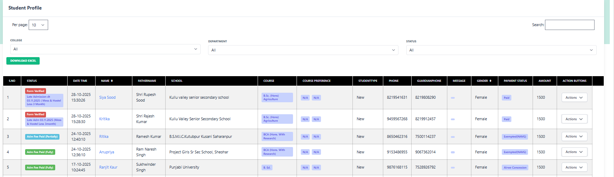Screen dimensions: 614x177
Task: Open Kritika student profile link
Action: [x=104, y=119]
